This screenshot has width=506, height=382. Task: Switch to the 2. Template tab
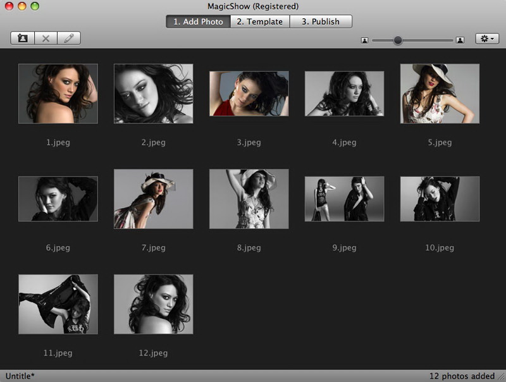tap(259, 22)
